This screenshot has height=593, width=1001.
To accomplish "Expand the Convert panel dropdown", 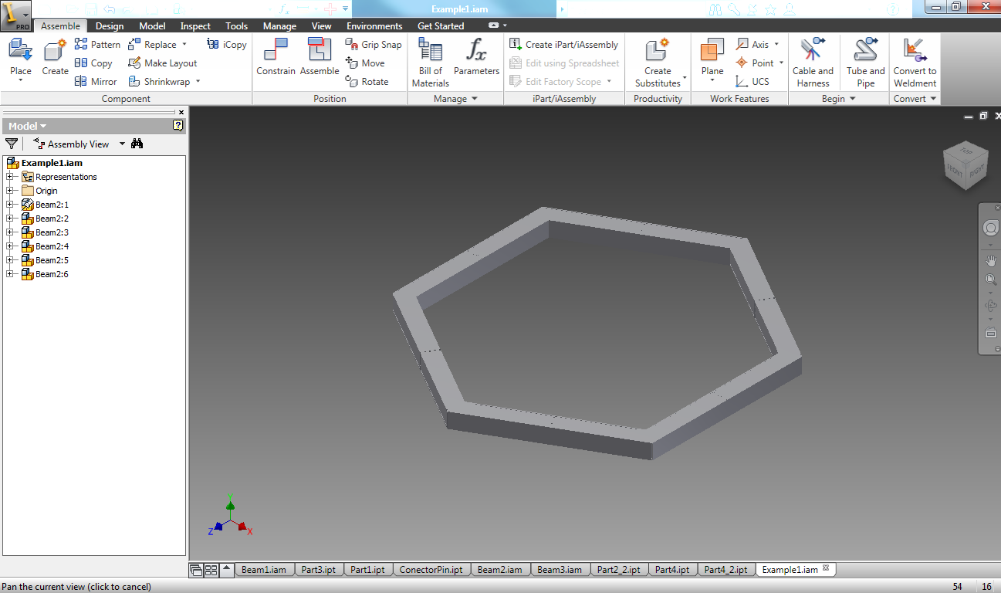I will click(x=933, y=99).
